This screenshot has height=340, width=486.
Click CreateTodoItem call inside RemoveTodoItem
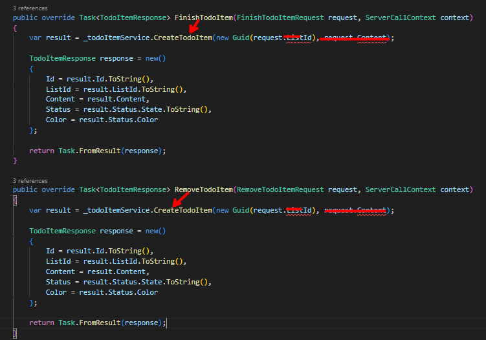coord(183,210)
